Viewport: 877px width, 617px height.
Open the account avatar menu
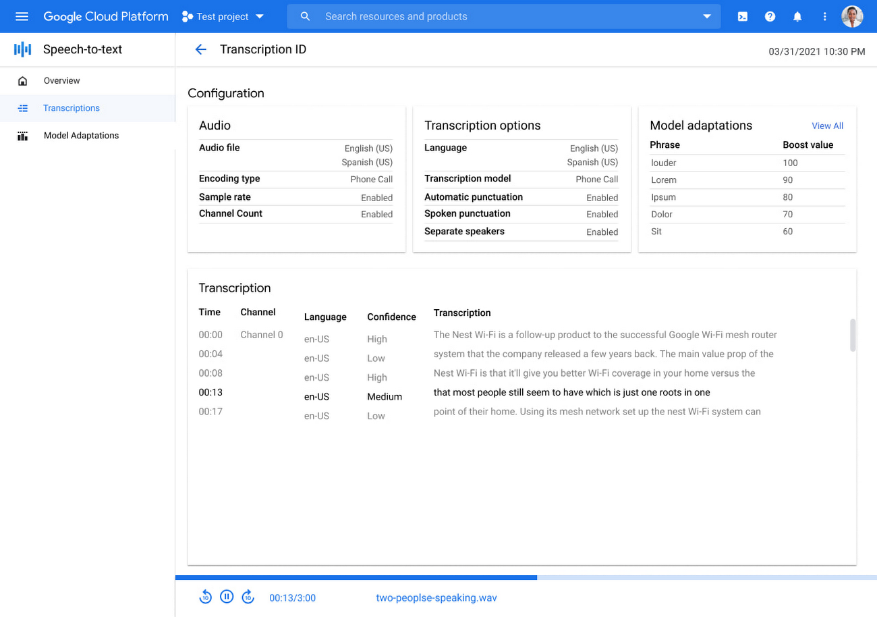[852, 16]
